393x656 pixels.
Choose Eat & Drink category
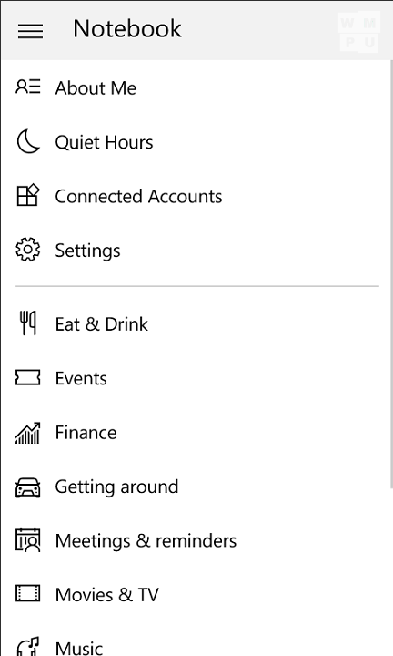102,324
